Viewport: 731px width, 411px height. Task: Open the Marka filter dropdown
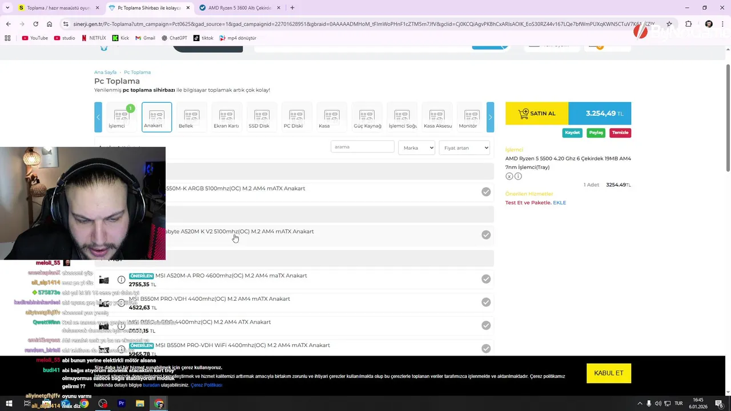[416, 148]
